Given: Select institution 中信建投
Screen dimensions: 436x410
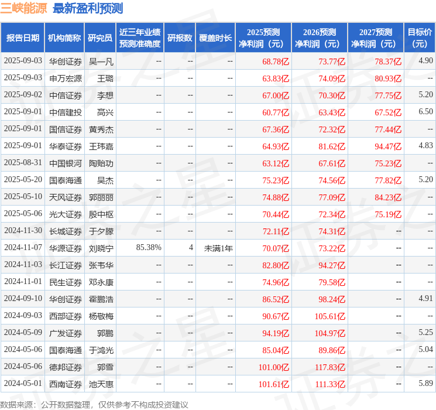Looking at the screenshot, I should tap(66, 112).
